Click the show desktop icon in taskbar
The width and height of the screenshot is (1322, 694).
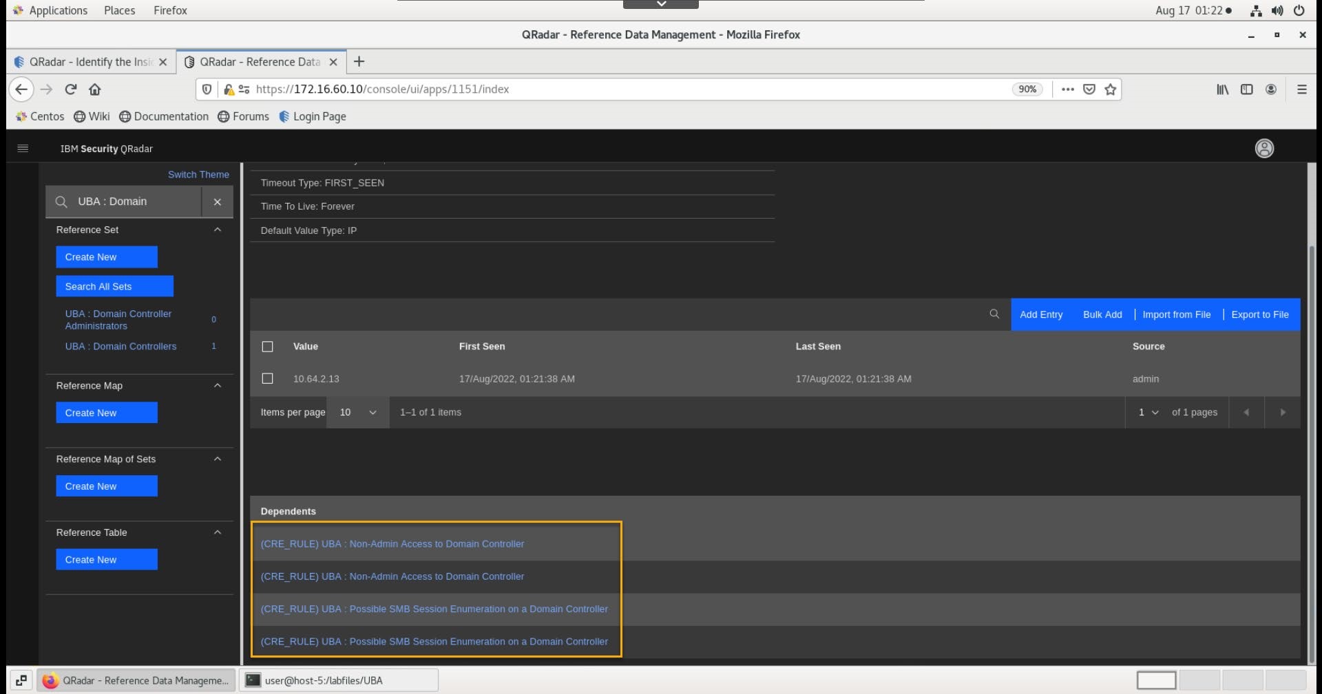pyautogui.click(x=21, y=680)
